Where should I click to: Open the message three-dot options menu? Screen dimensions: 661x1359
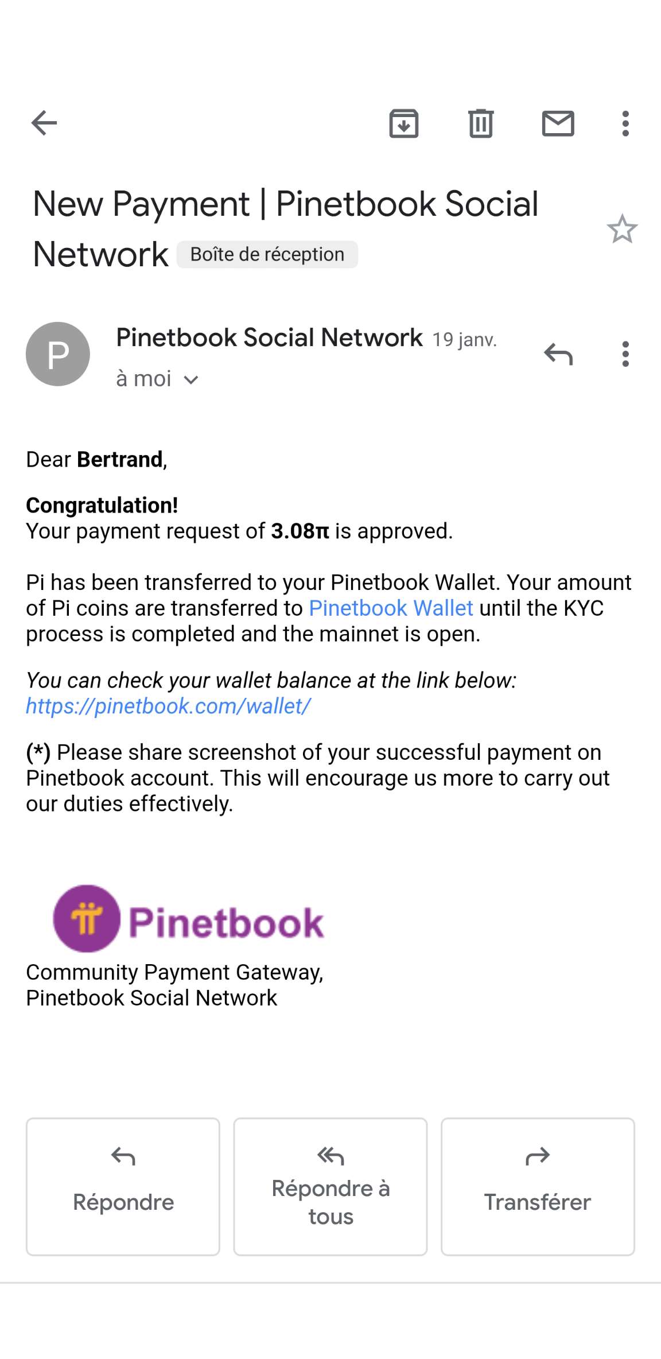[x=625, y=354]
